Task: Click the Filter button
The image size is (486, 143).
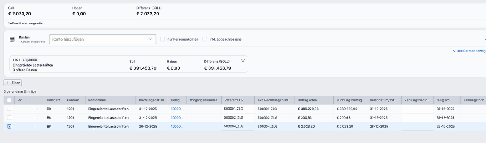Action: coord(13,83)
